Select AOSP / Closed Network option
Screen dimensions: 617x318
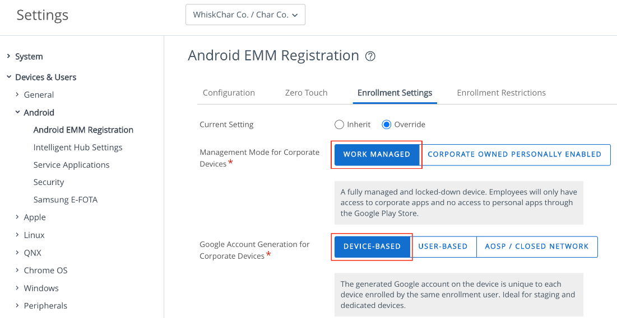(536, 246)
